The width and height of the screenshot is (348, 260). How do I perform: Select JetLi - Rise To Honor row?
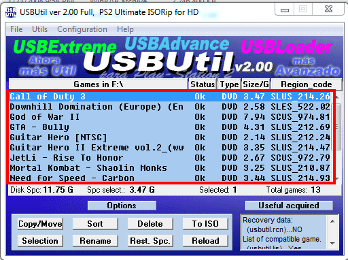pyautogui.click(x=170, y=158)
